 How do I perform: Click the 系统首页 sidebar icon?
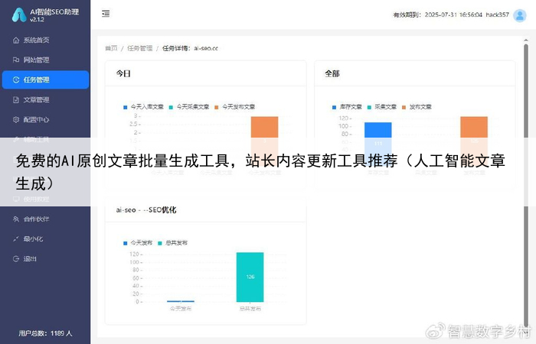[x=16, y=40]
